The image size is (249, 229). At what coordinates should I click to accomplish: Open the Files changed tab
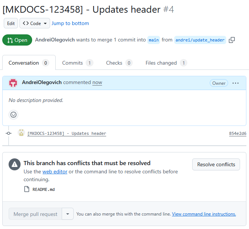166,63
